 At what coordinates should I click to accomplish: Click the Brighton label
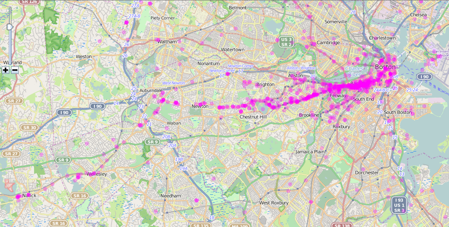coord(265,84)
